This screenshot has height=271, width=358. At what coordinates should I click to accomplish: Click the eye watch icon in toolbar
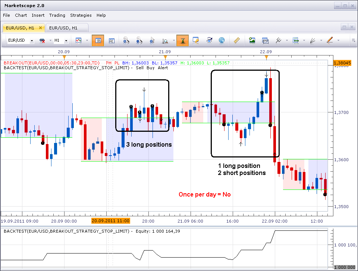(x=209, y=40)
